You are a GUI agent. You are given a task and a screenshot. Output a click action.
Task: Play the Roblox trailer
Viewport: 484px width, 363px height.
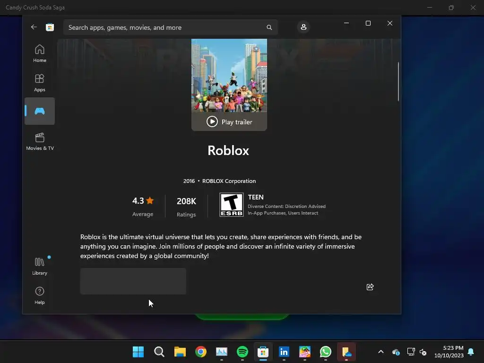click(229, 122)
